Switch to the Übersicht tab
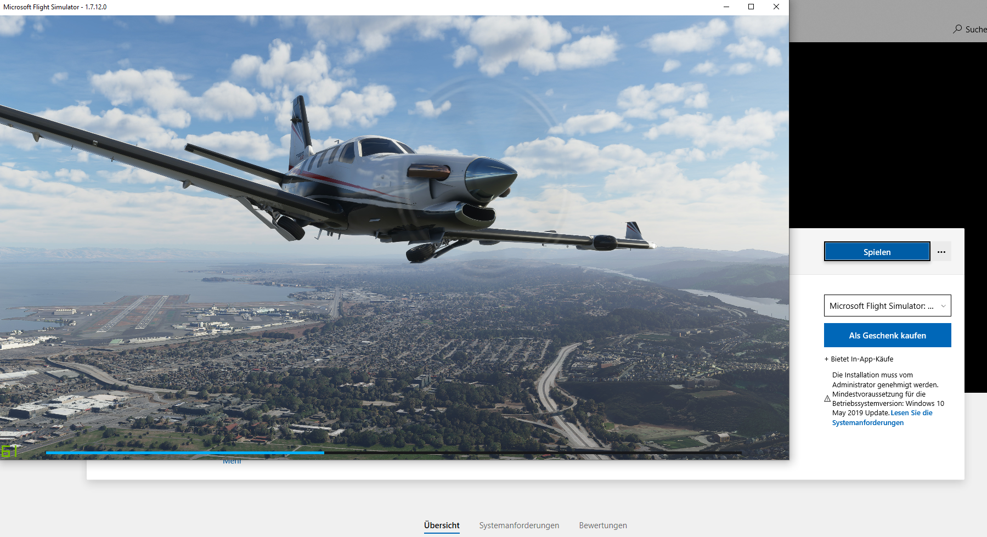 click(442, 525)
